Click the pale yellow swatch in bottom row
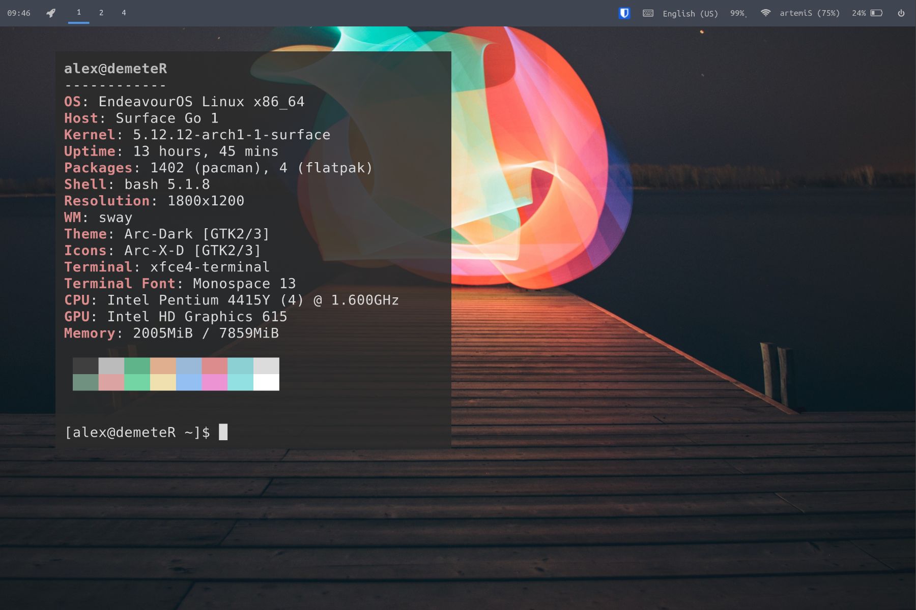 163,382
